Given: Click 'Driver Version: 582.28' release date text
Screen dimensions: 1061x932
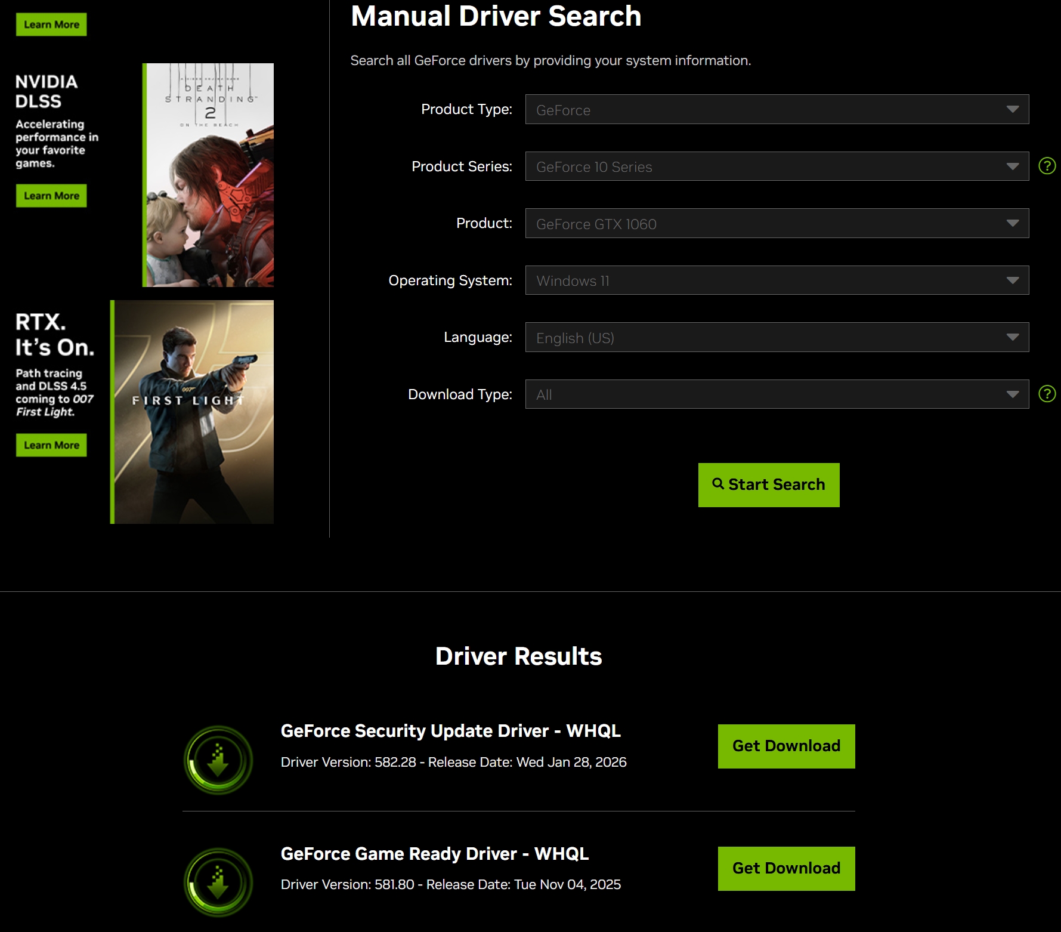Looking at the screenshot, I should [454, 762].
